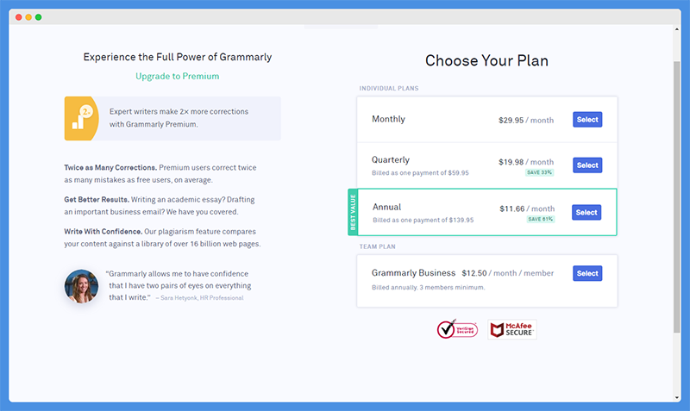Click the Best Value ribbon tag
Image resolution: width=690 pixels, height=411 pixels.
coord(353,212)
